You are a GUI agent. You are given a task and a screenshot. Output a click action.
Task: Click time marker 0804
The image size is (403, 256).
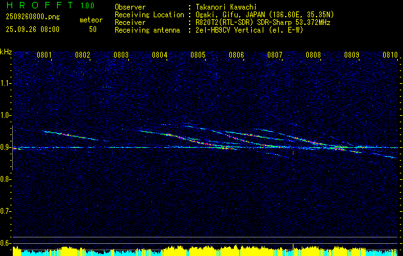160,55
